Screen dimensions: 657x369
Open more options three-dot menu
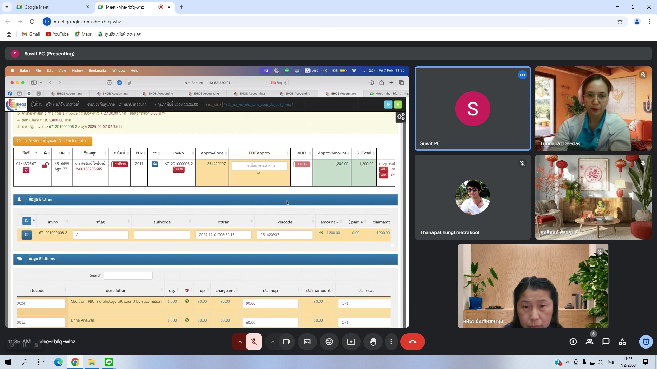click(x=391, y=342)
